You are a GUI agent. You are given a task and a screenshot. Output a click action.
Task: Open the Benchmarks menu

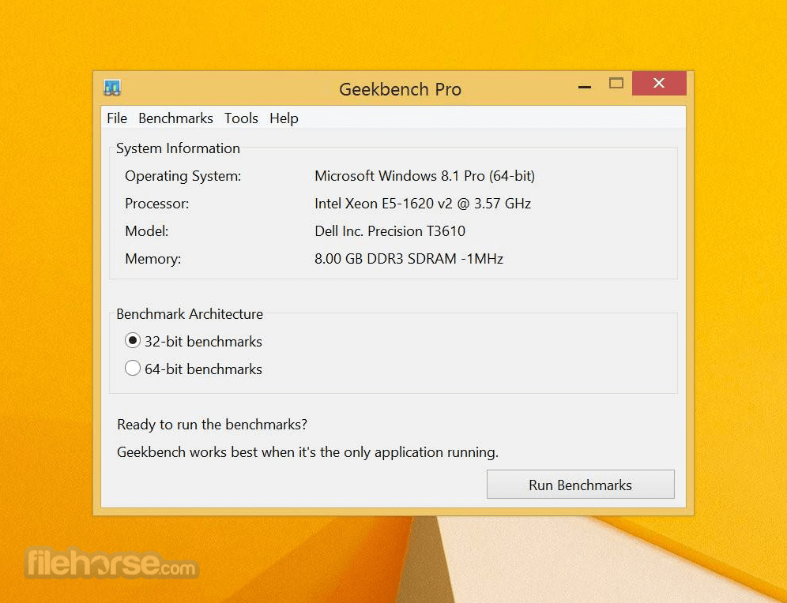[175, 118]
